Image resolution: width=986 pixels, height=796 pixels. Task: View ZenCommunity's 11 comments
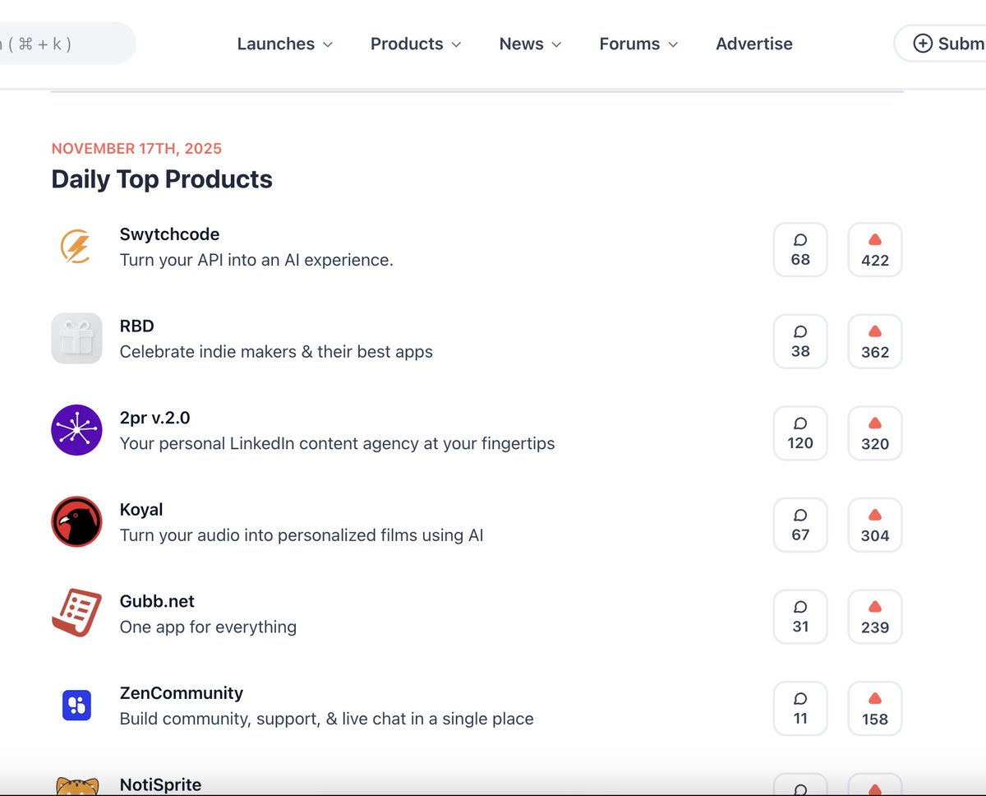tap(800, 708)
